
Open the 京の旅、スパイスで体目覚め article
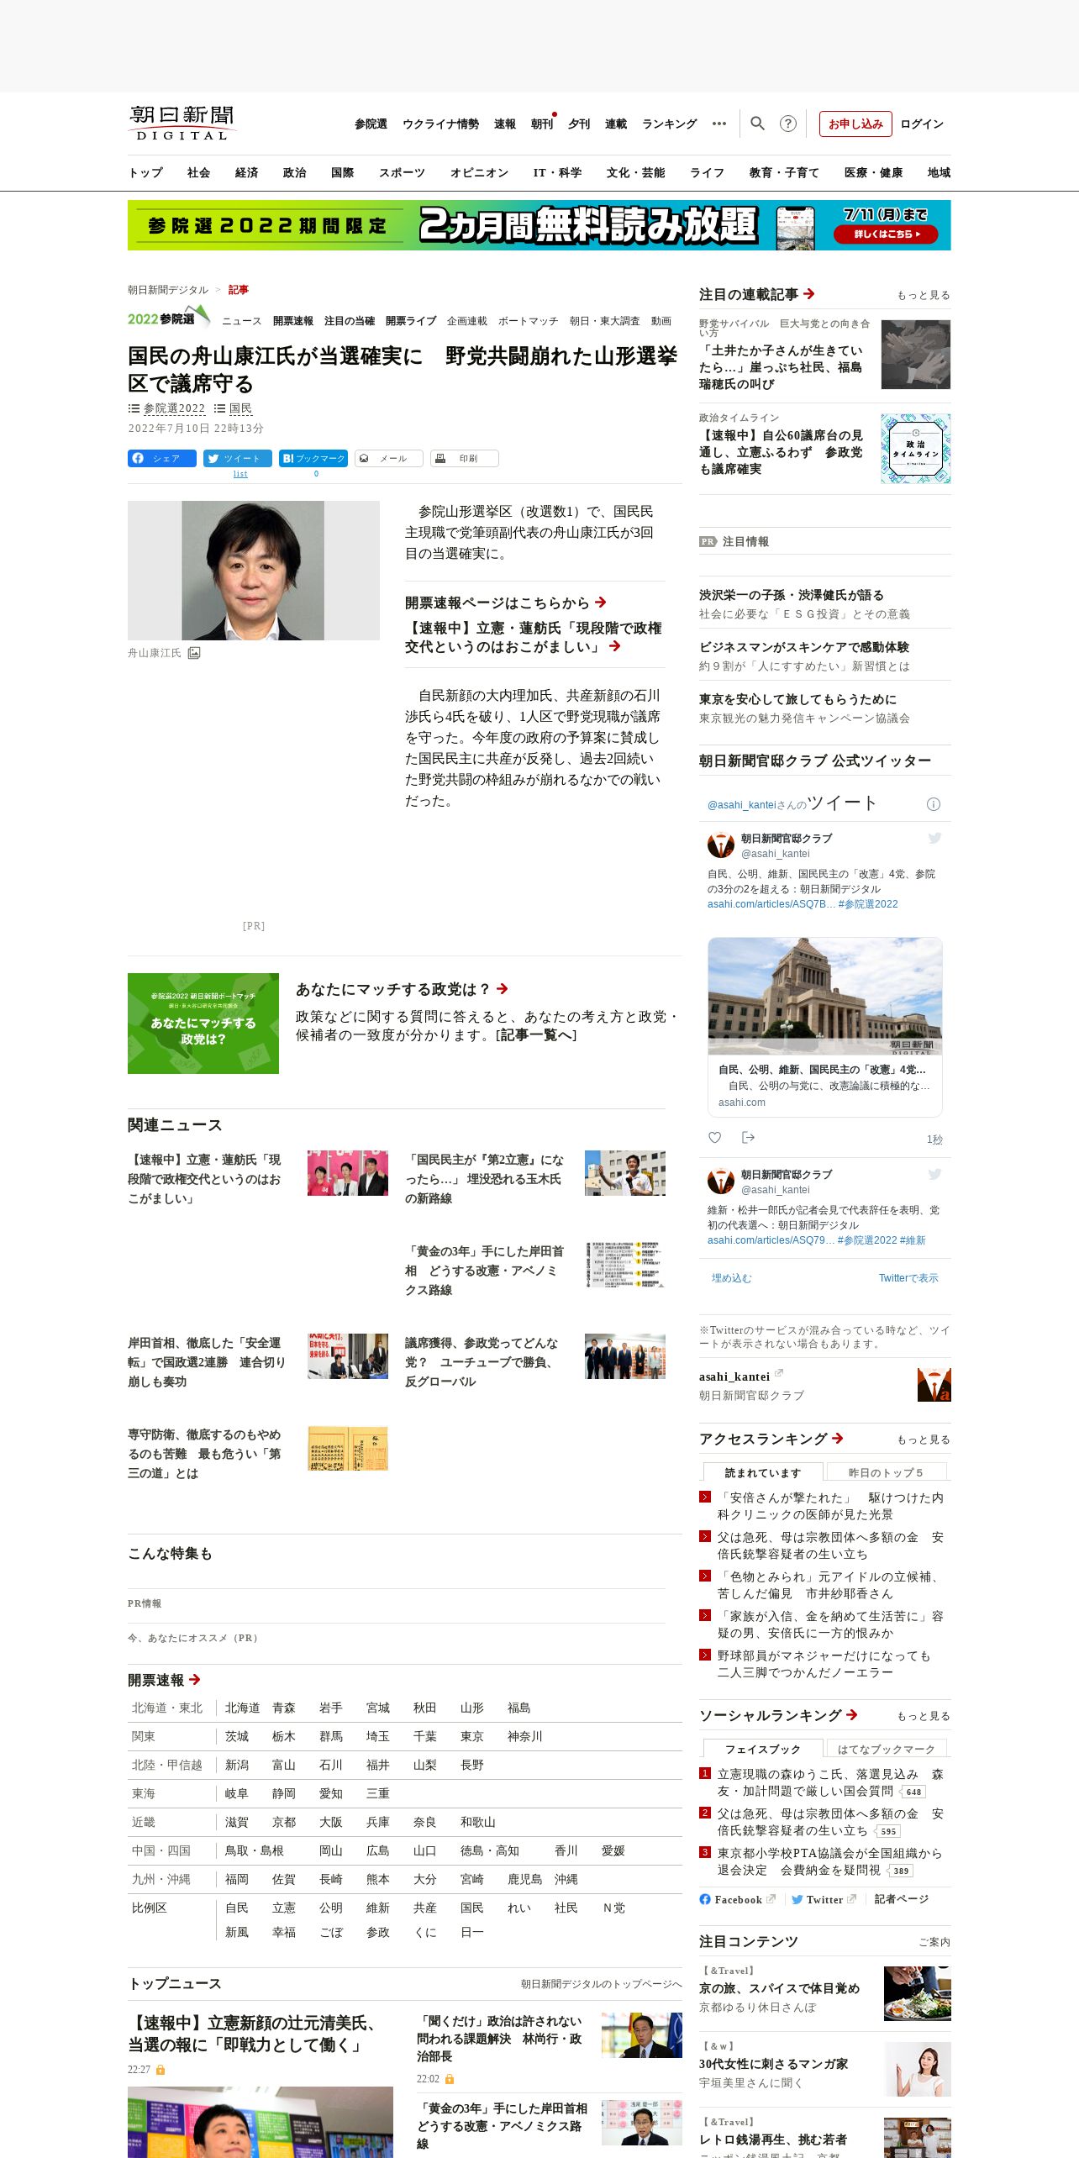pyautogui.click(x=780, y=1988)
